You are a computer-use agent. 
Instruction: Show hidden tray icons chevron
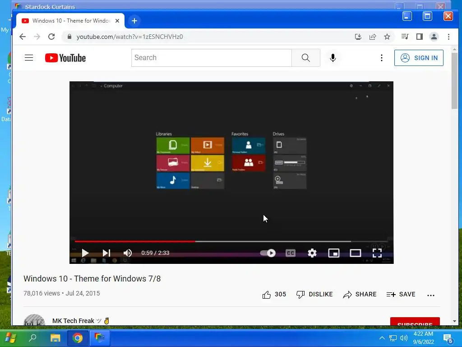pyautogui.click(x=382, y=338)
